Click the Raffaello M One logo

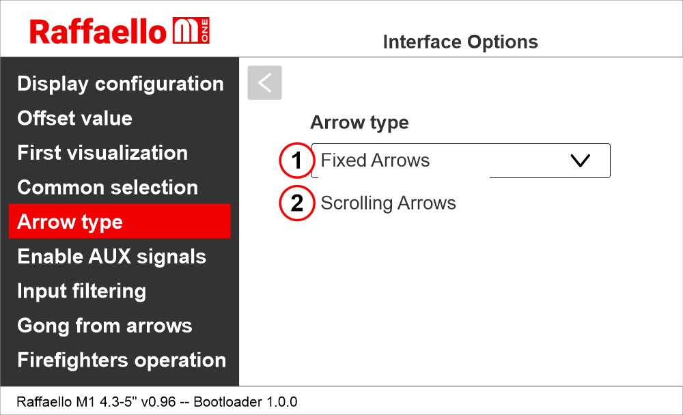[120, 31]
